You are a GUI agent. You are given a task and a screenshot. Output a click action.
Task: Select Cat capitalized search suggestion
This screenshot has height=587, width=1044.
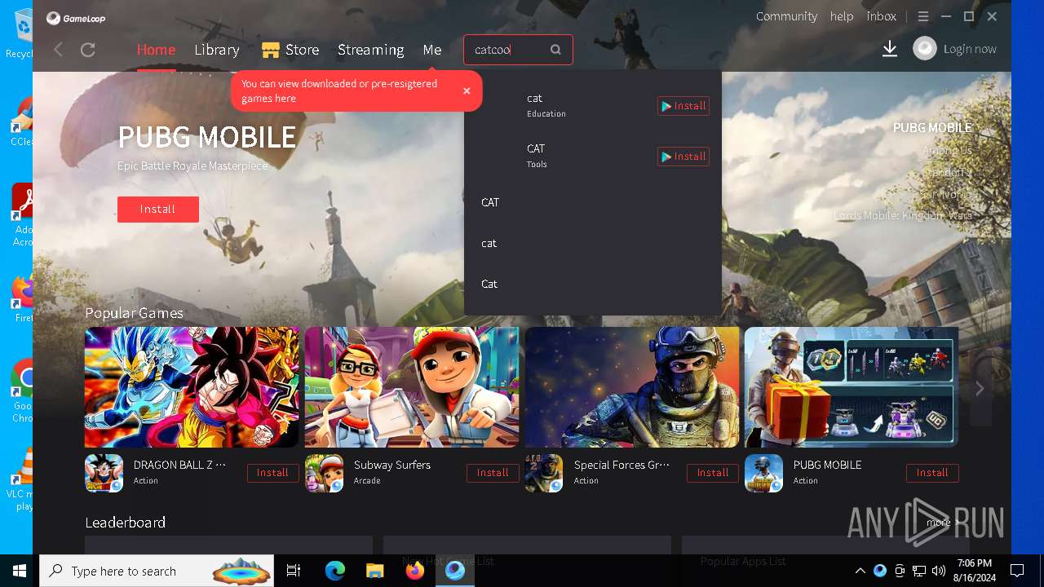pyautogui.click(x=489, y=284)
